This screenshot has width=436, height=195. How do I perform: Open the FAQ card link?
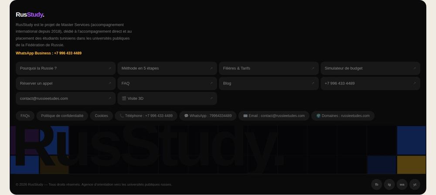click(167, 83)
